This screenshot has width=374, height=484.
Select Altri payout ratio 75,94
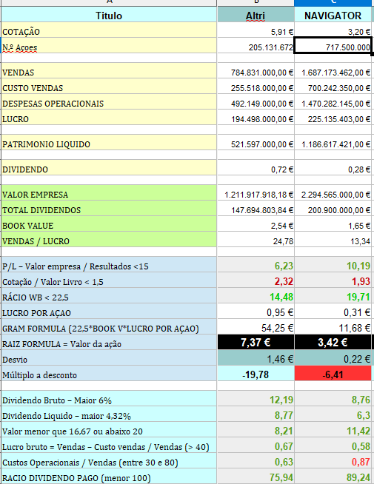(256, 477)
